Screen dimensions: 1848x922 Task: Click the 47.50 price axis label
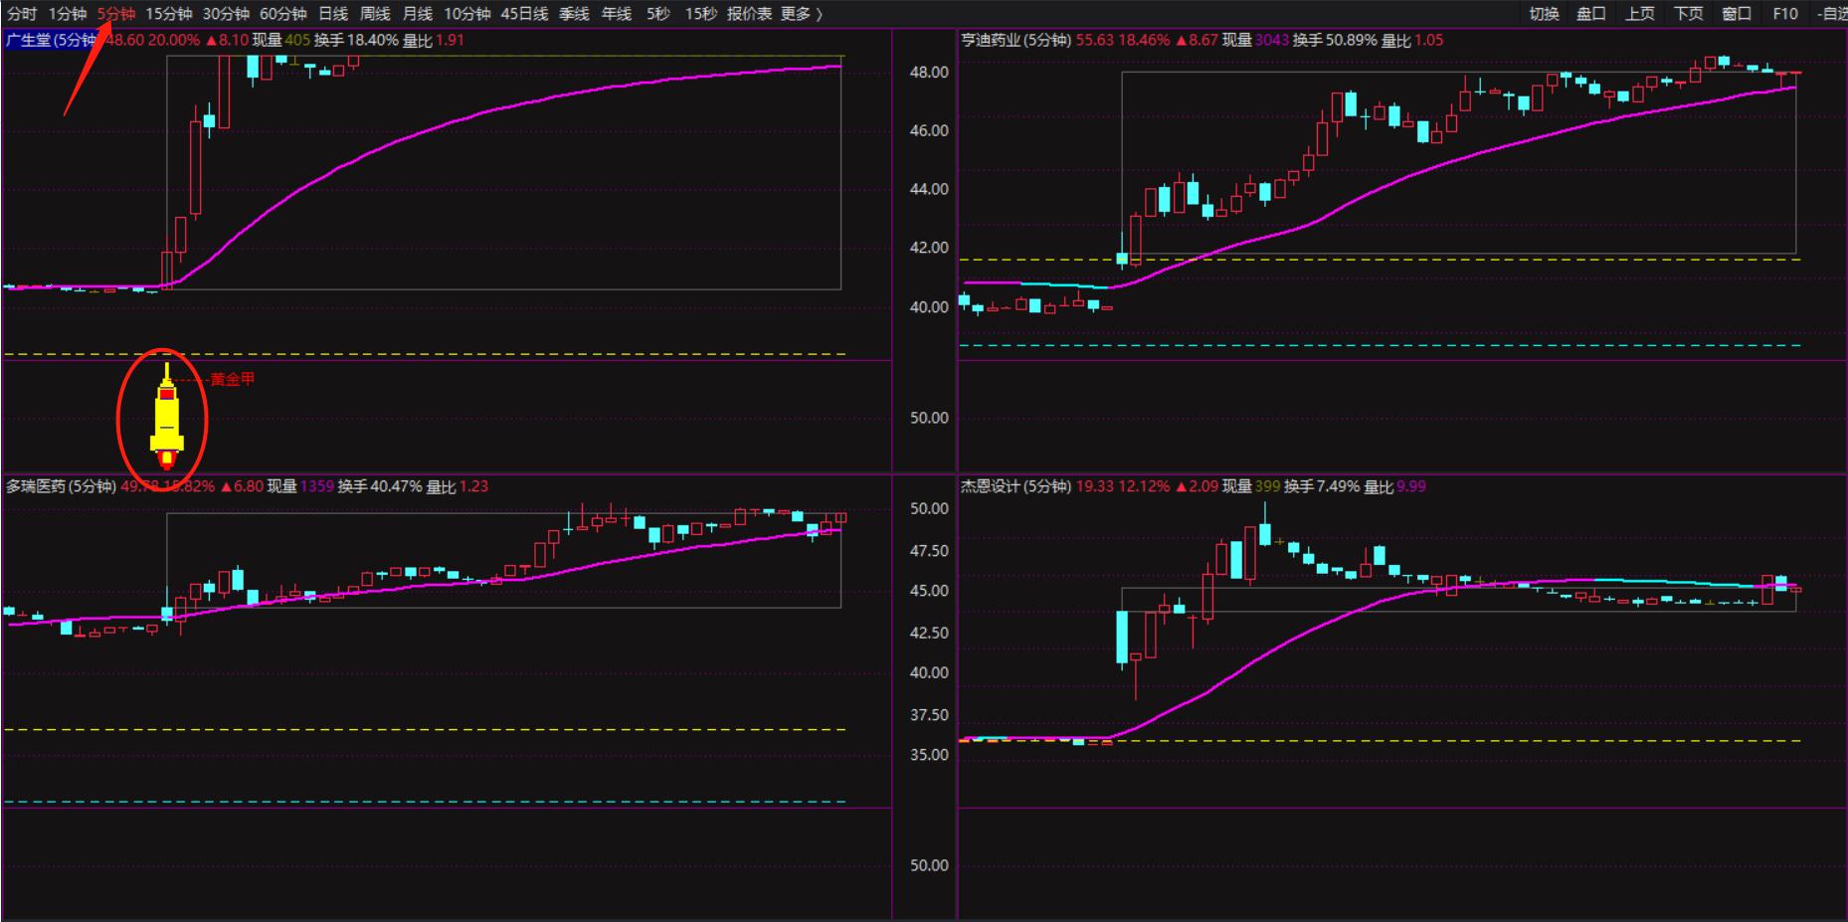(x=929, y=551)
